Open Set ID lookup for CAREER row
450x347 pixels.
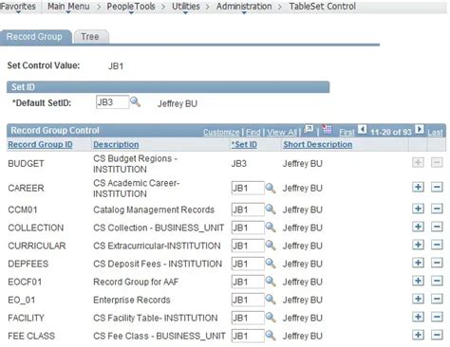271,188
